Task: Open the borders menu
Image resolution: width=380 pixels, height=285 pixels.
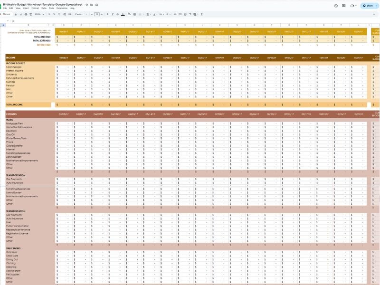Action: point(134,14)
